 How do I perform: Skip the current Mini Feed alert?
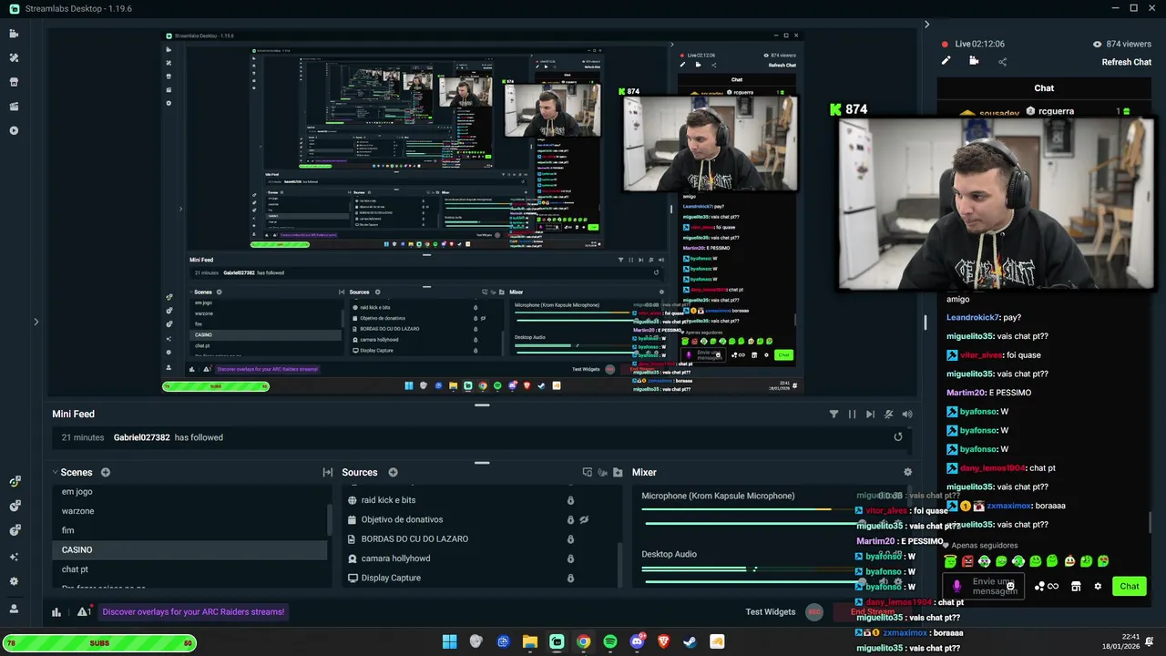pos(870,414)
